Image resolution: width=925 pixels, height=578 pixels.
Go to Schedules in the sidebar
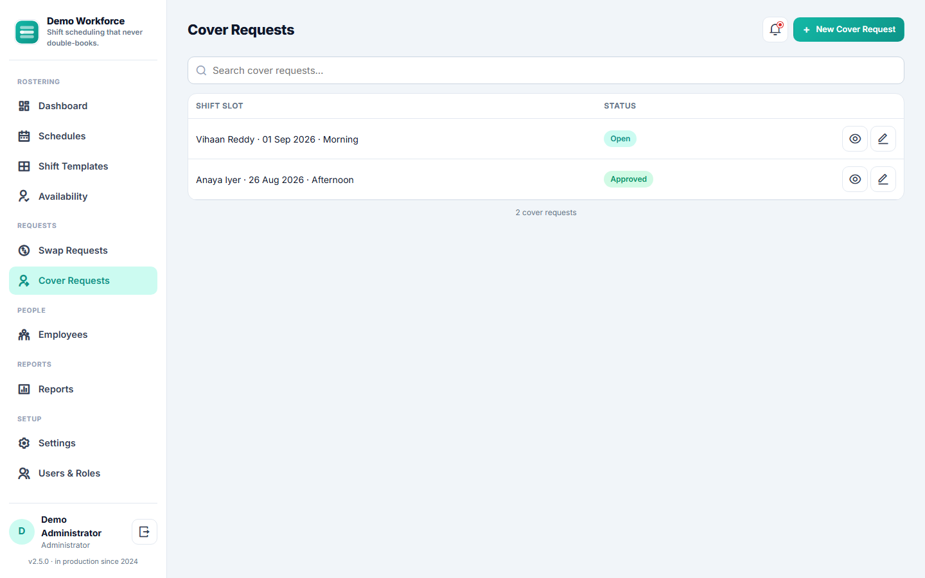(x=83, y=136)
